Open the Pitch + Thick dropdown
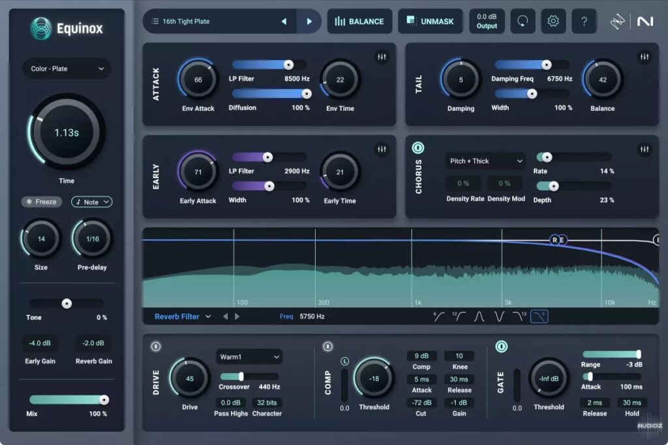 485,161
